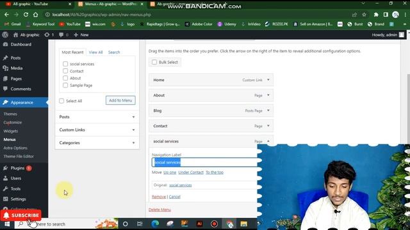410x230 pixels.
Task: Open Plugins in admin sidebar
Action: click(17, 168)
